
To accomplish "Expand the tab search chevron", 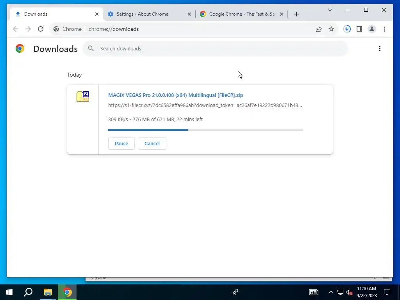I will [x=330, y=10].
